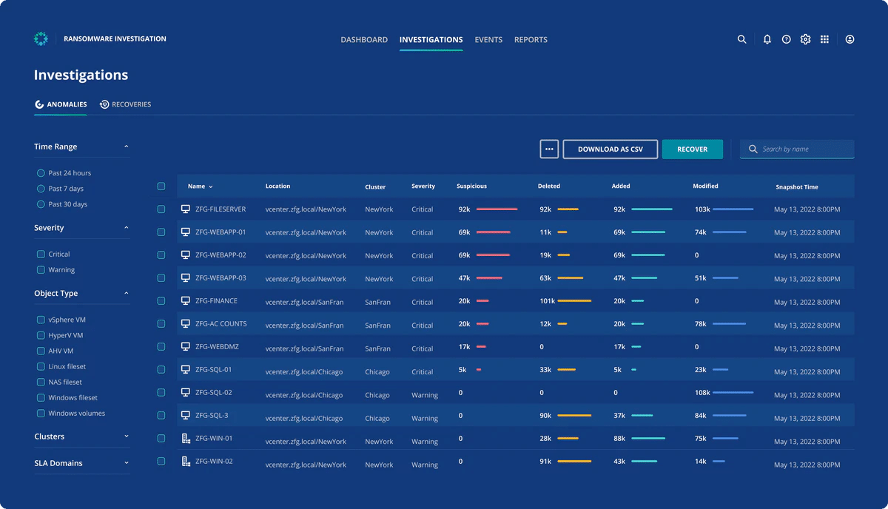Open the apps grid icon
The image size is (888, 509).
click(825, 40)
